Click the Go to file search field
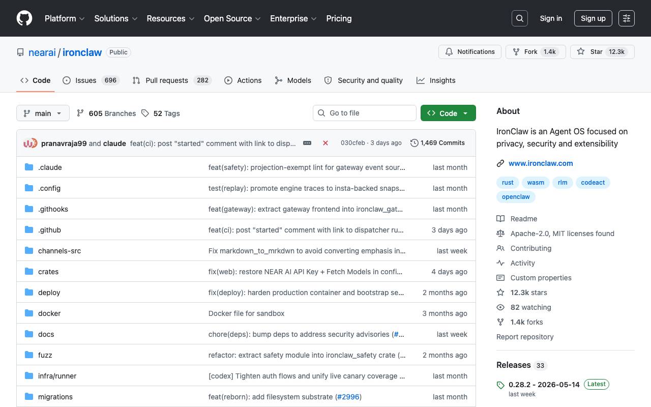 point(365,113)
